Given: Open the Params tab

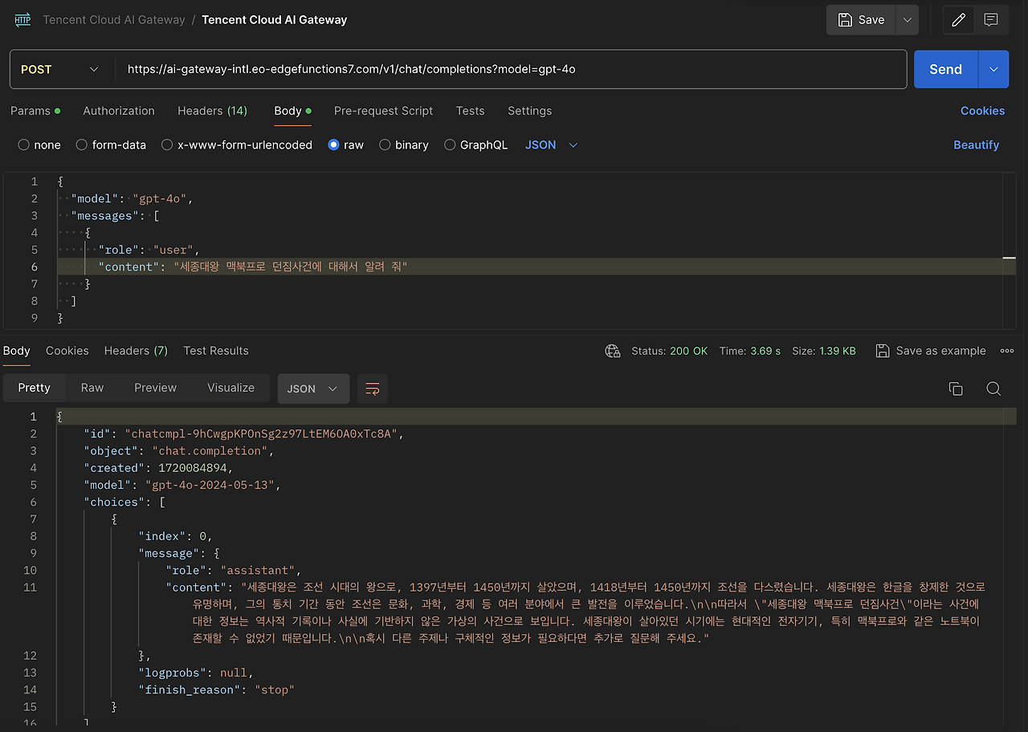Looking at the screenshot, I should (x=35, y=111).
